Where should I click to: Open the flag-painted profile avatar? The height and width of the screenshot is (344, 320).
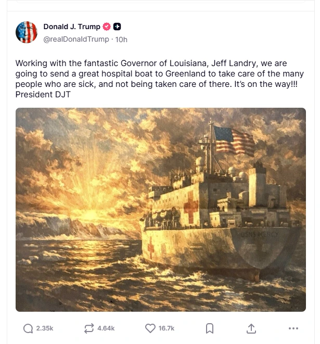click(27, 32)
